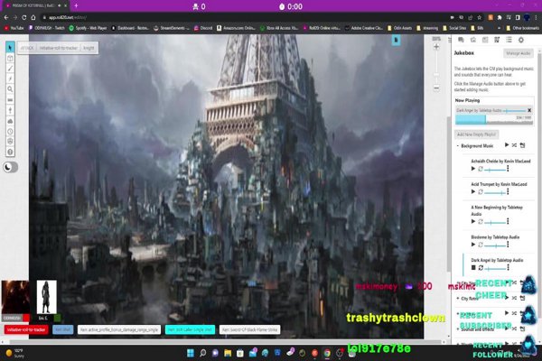This screenshot has height=361, width=542.
Task: Click the Sword-Of-Black-Flame-Strike macro
Action: tap(249, 329)
